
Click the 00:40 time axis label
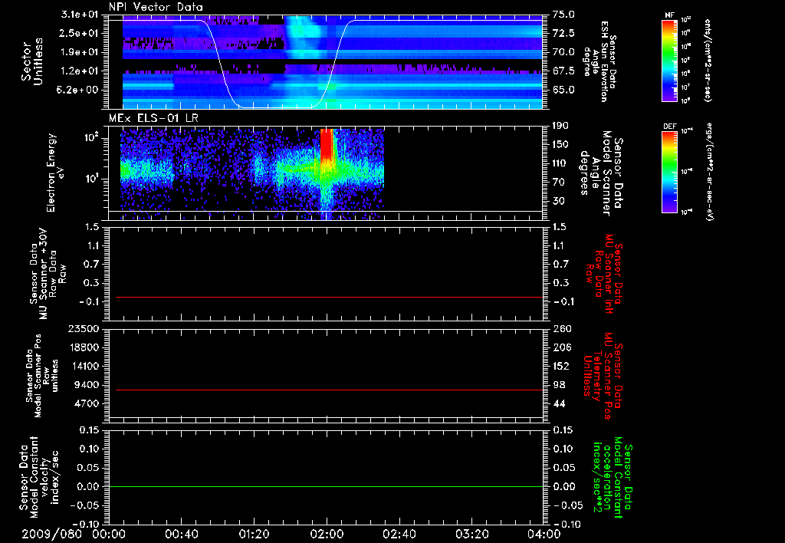click(x=181, y=534)
